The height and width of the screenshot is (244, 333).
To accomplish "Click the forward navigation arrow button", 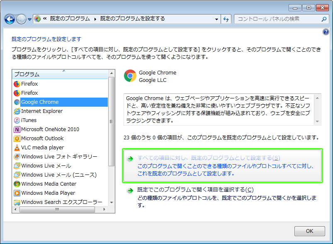I will 21,19.
